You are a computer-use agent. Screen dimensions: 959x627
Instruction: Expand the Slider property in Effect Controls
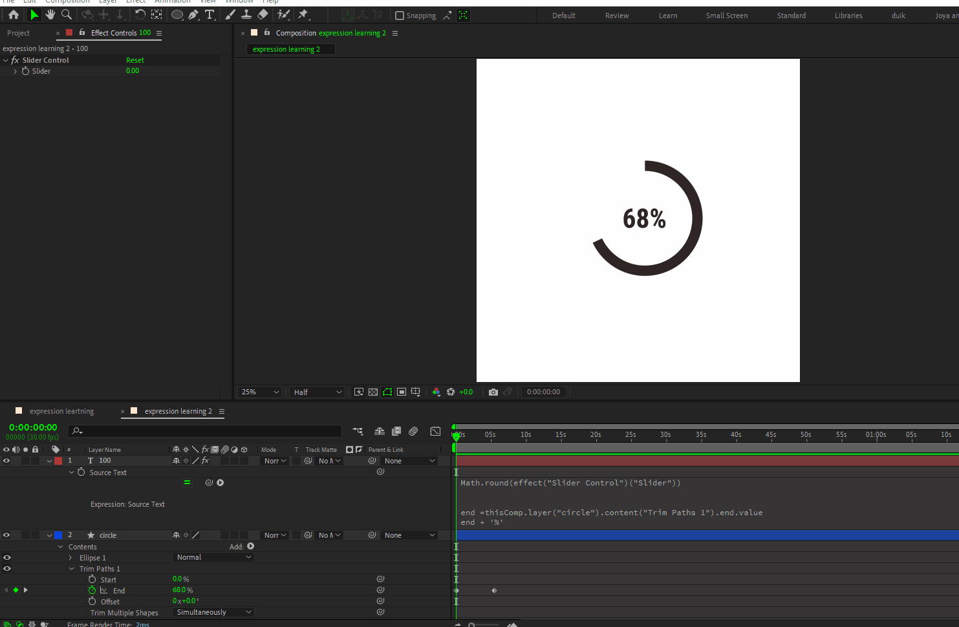click(x=16, y=71)
